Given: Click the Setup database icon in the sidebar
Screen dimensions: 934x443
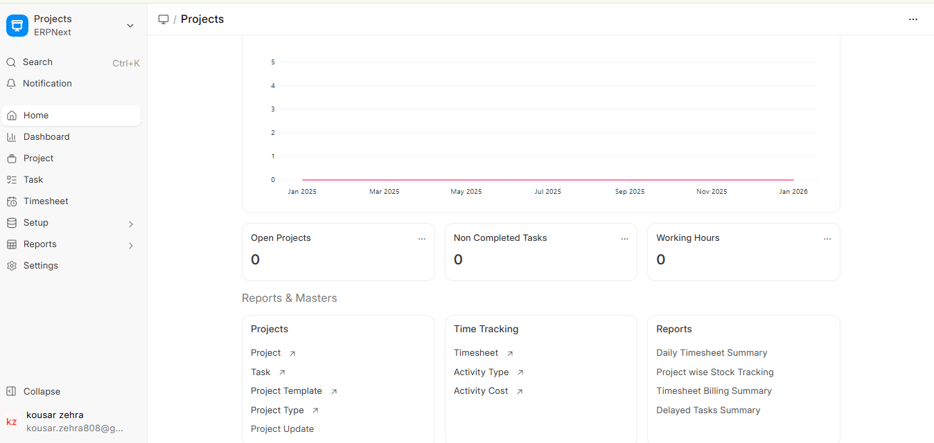Looking at the screenshot, I should 11,223.
